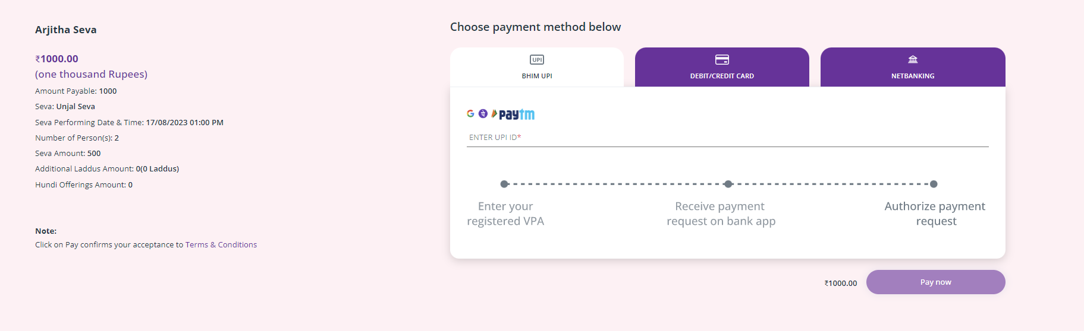The width and height of the screenshot is (1084, 331).
Task: Click the Pay now button
Action: pyautogui.click(x=935, y=282)
